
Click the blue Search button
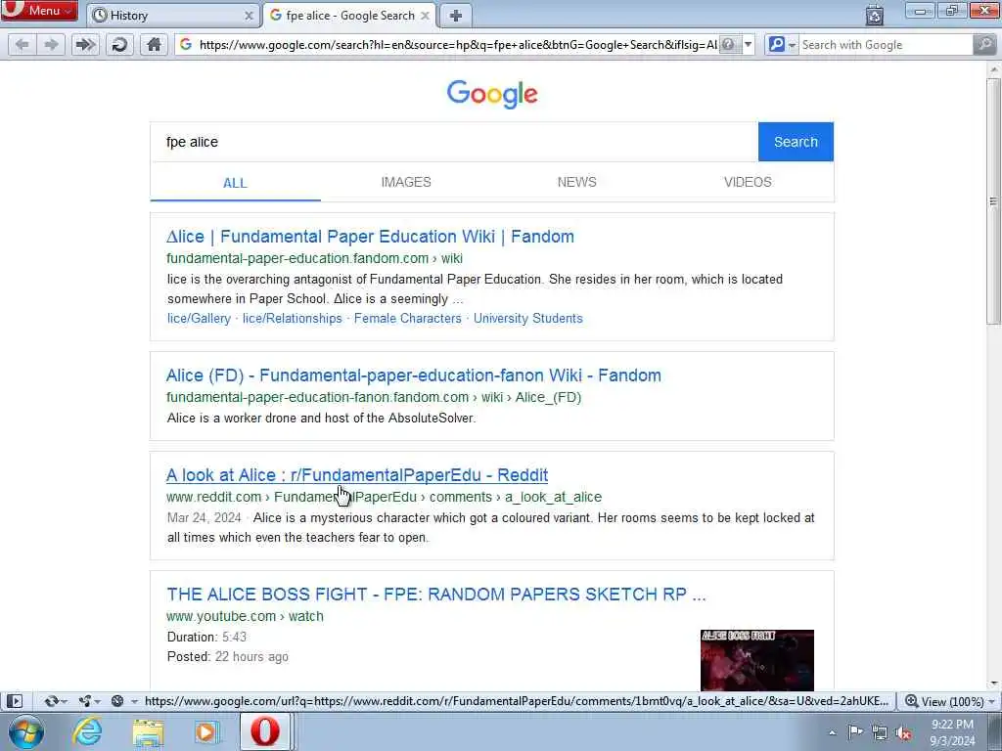(796, 142)
